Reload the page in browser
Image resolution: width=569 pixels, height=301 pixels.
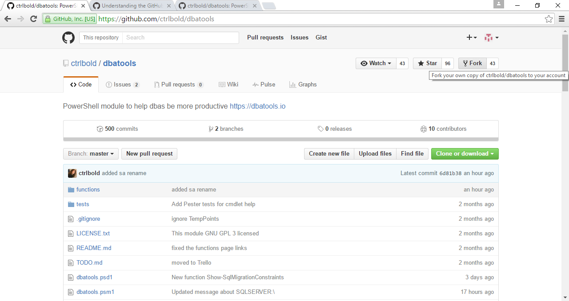click(33, 19)
